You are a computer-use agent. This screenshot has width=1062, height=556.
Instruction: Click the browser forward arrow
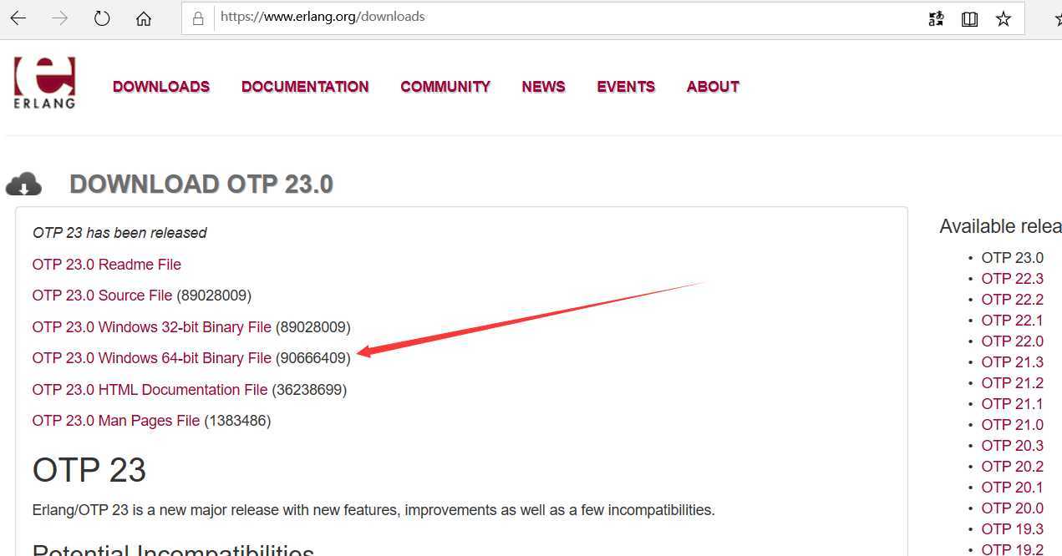click(60, 18)
